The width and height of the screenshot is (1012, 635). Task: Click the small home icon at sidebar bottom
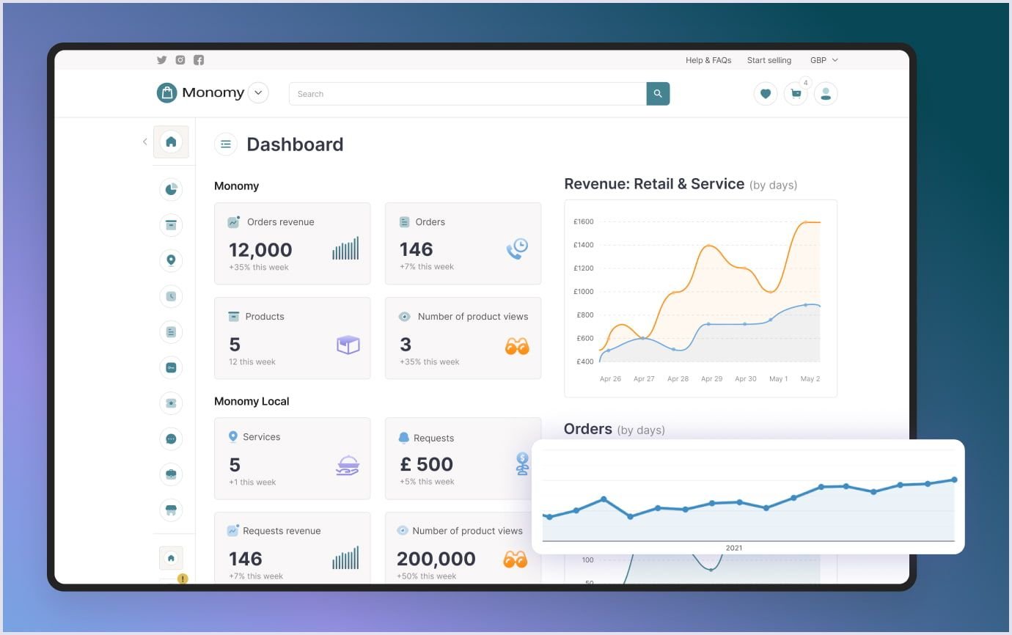[x=171, y=558]
